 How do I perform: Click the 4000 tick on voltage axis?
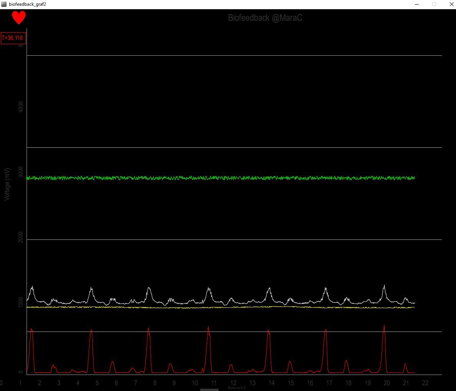click(21, 107)
